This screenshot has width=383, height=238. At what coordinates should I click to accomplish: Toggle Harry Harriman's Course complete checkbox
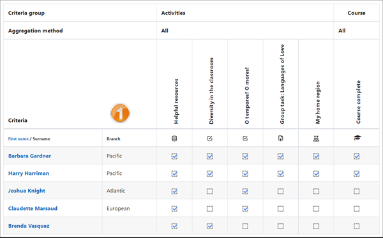point(357,174)
